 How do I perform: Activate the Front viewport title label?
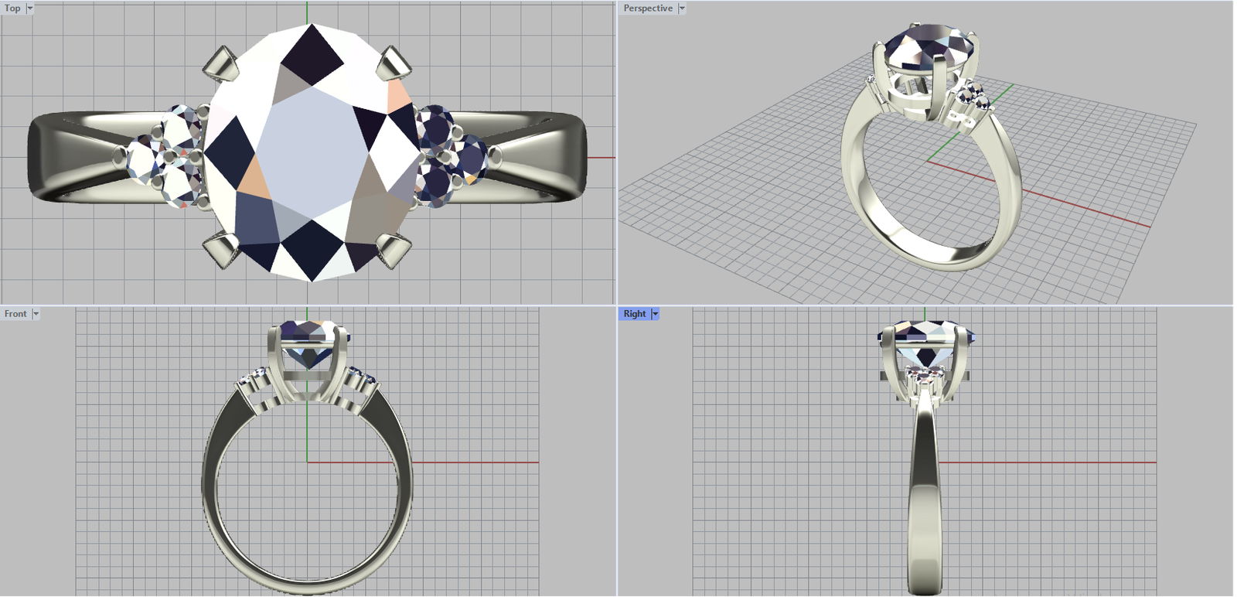click(x=15, y=314)
